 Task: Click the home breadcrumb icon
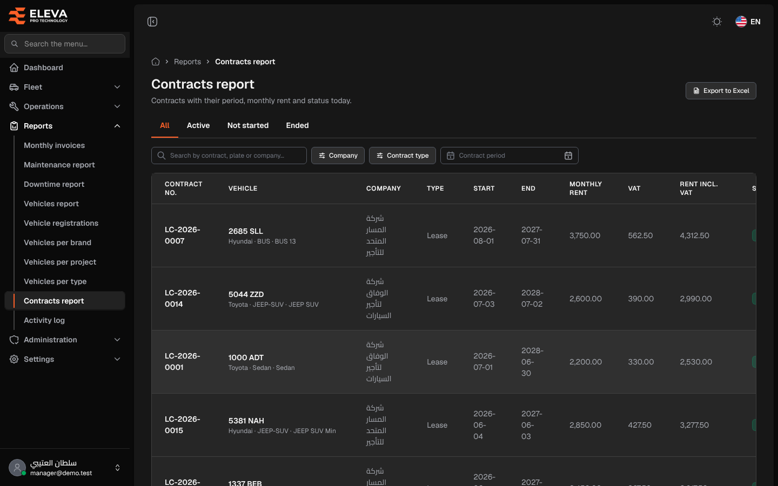point(156,62)
